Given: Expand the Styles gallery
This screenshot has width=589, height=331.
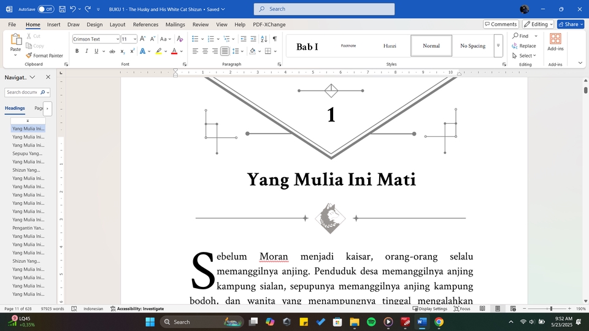Looking at the screenshot, I should (498, 46).
